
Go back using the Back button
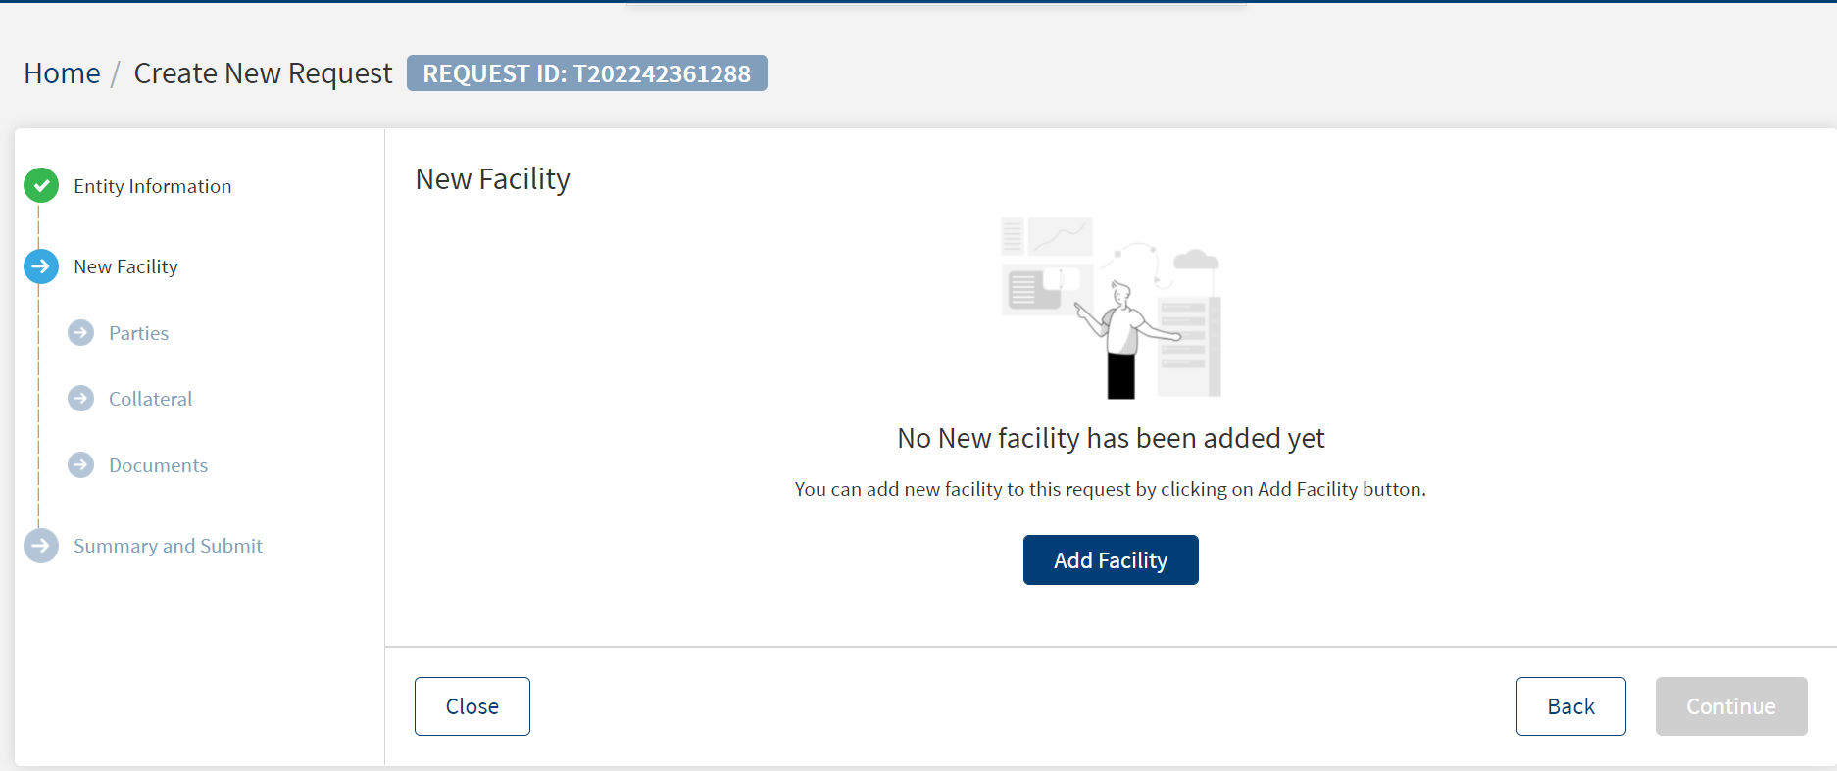point(1571,706)
